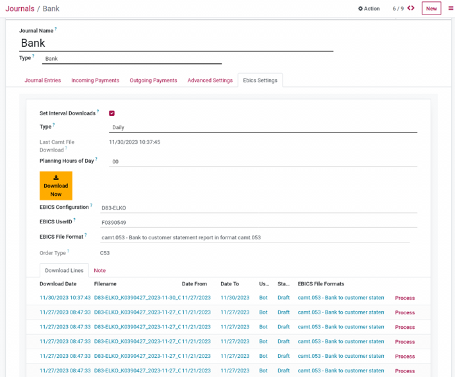Open the EBICS File Format dropdown
This screenshot has width=455, height=377.
(255, 237)
